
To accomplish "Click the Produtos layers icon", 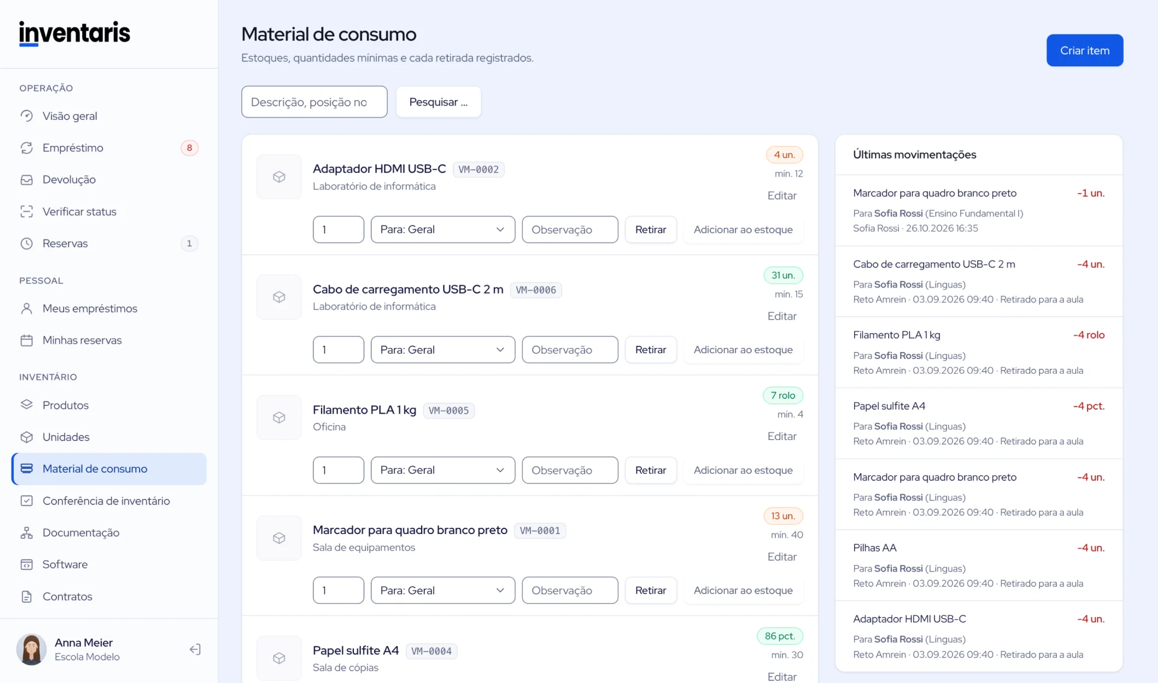I will click(x=27, y=405).
